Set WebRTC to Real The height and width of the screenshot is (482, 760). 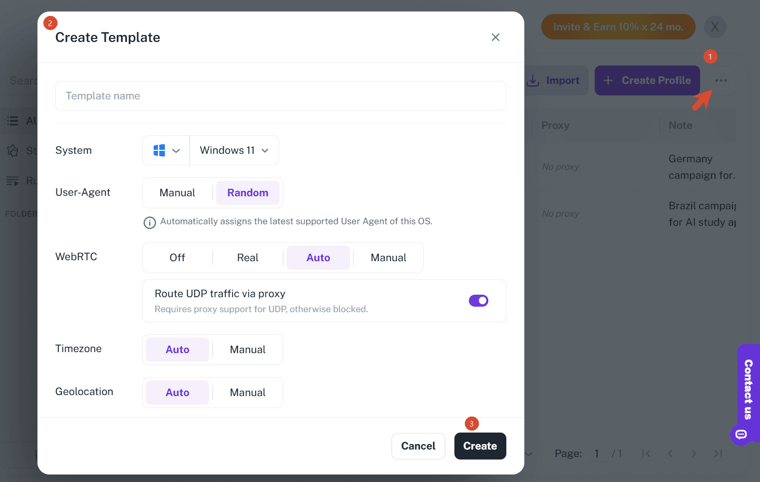[x=248, y=258]
